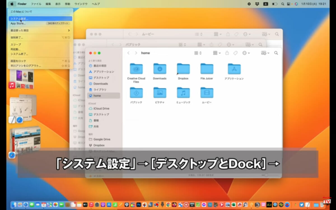Click the Share icon in the パブリック window
Viewport: 336px width, 210px height.
click(x=212, y=45)
